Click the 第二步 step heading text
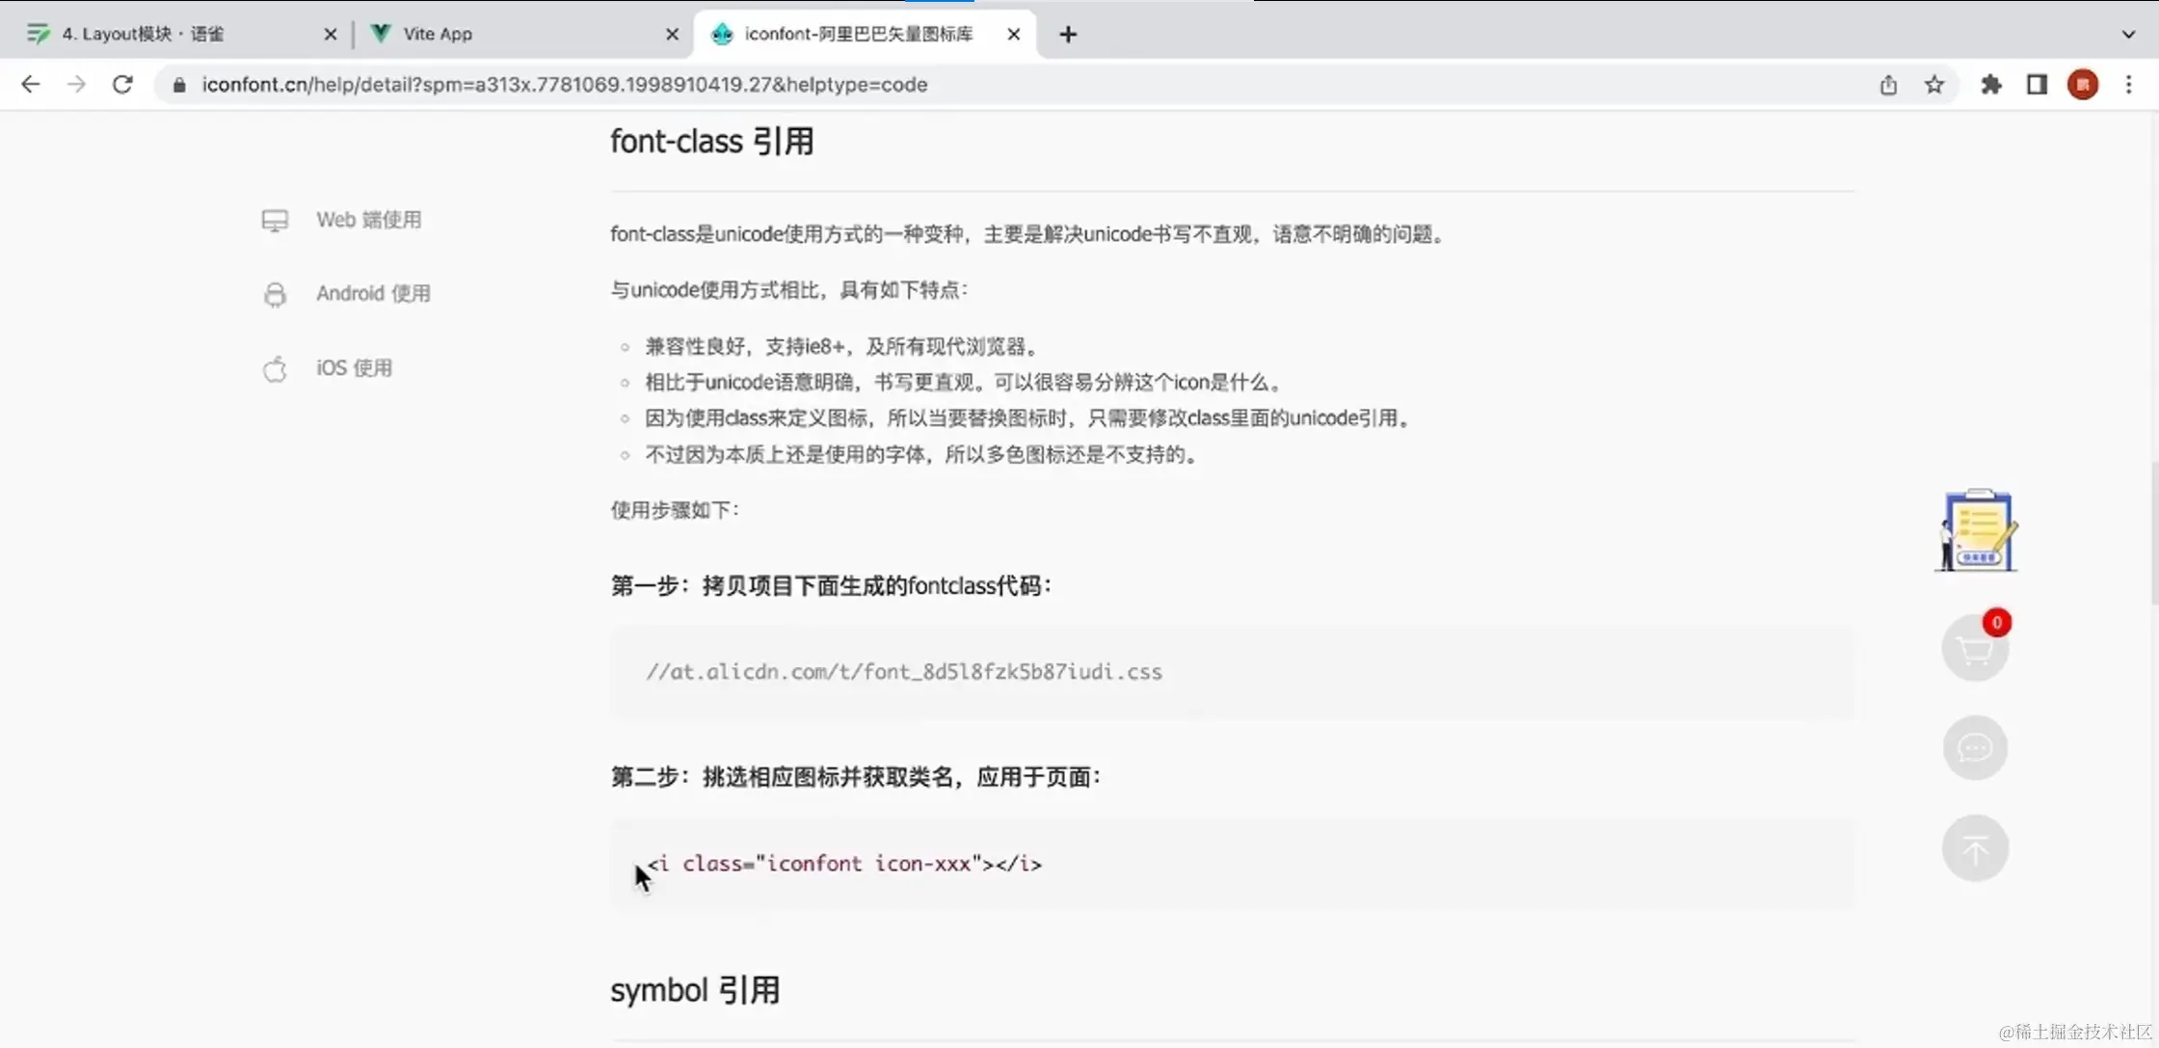Screen dimensions: 2159x1048 coord(856,777)
